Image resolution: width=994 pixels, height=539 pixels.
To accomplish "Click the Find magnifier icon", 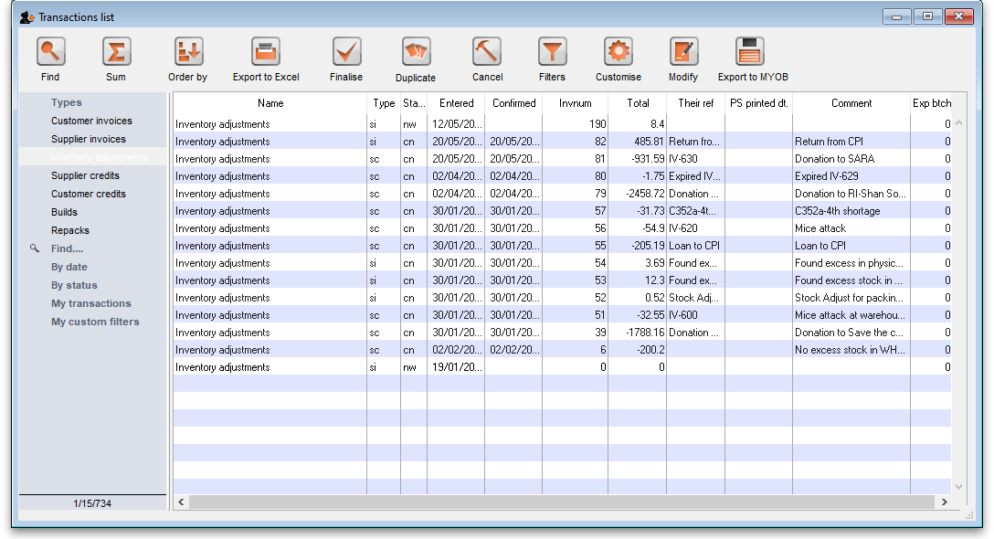I will pyautogui.click(x=50, y=52).
